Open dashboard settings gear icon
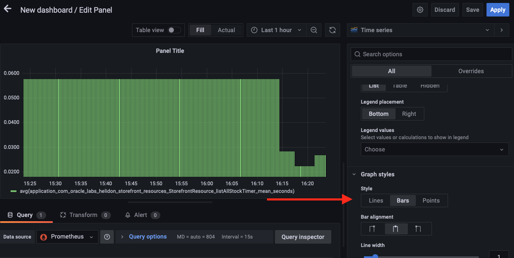This screenshot has width=514, height=258. 420,10
